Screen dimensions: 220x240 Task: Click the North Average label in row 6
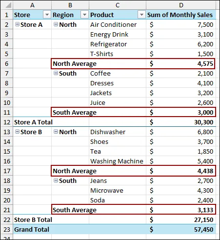pyautogui.click(x=75, y=63)
